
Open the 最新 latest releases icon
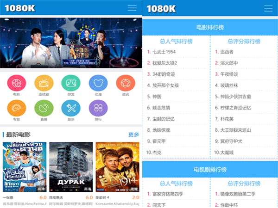pyautogui.click(x=71, y=108)
